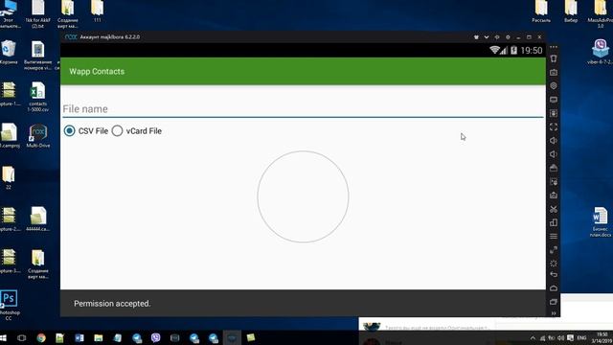This screenshot has height=345, width=613.
Task: Open the Word document plan.docx on desktop
Action: point(601,222)
